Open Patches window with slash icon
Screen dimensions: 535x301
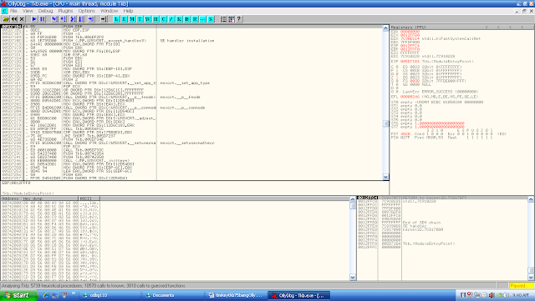(x=171, y=19)
